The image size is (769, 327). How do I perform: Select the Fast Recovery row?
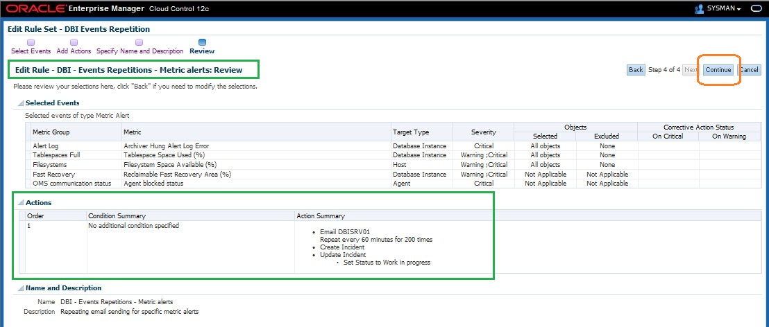(x=392, y=175)
